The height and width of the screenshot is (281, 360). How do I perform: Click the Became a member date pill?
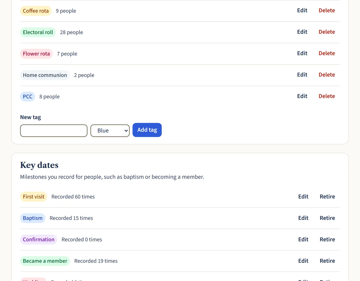45,261
